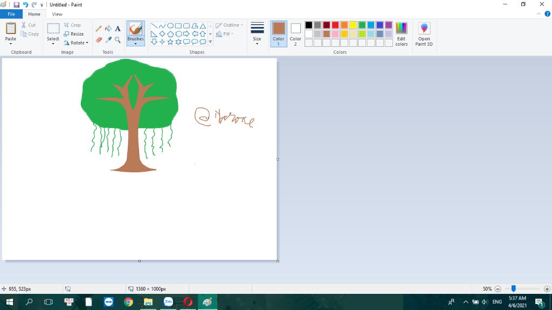Choose the Line shape
The width and height of the screenshot is (552, 310).
(x=154, y=26)
